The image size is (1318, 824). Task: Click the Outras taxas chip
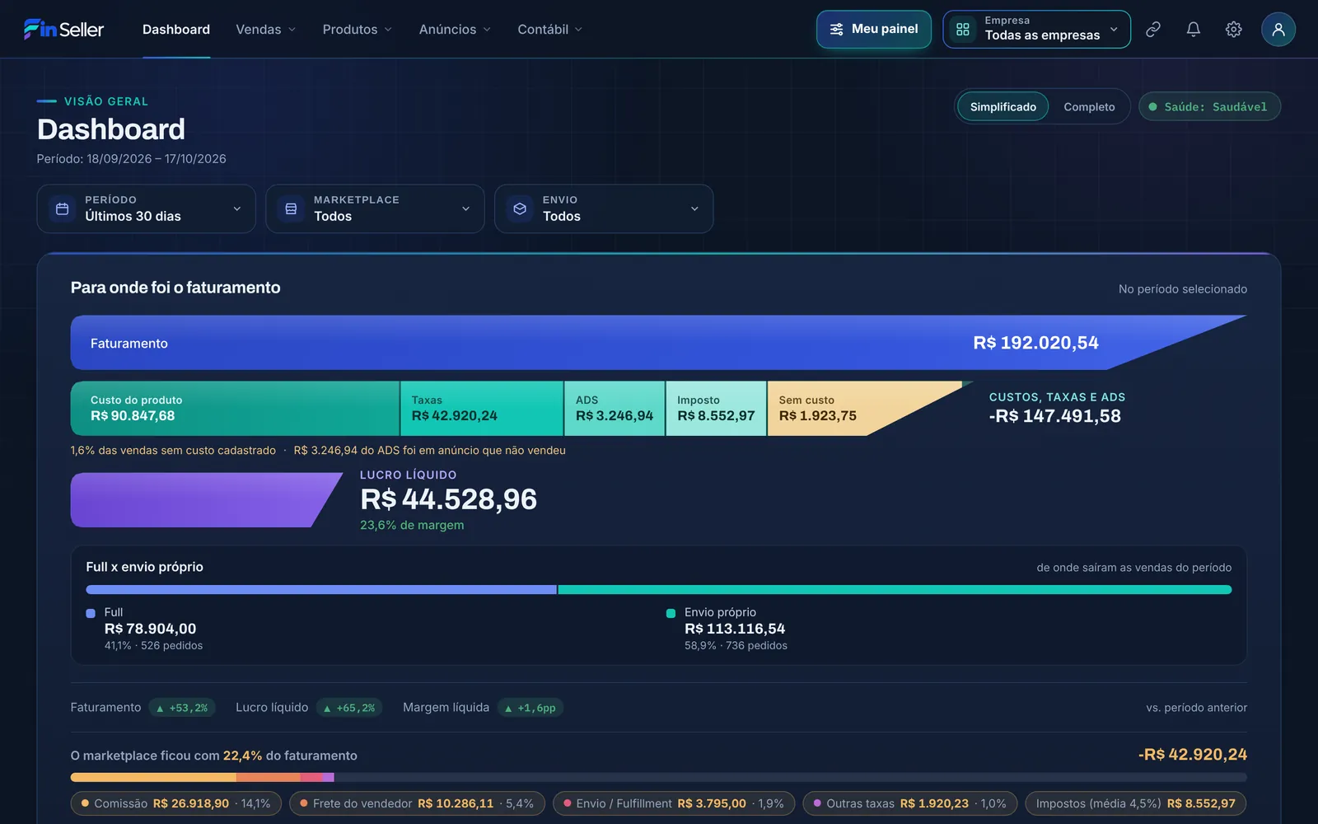[x=910, y=803]
